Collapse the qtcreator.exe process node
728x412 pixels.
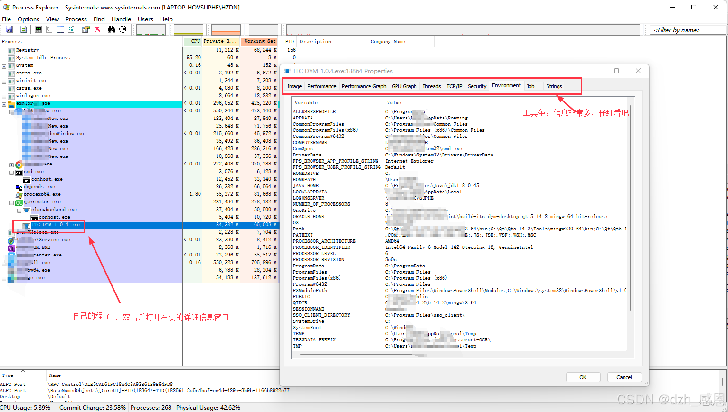point(11,202)
